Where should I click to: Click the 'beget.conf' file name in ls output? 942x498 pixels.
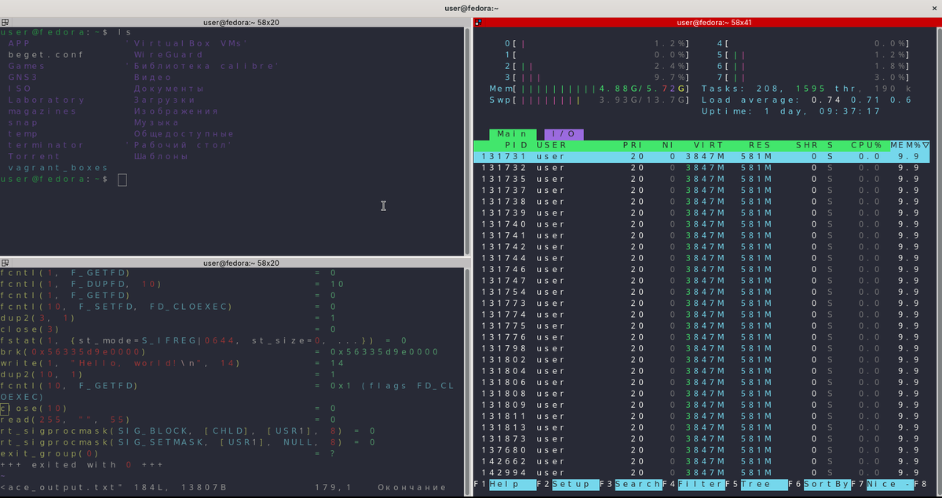46,55
